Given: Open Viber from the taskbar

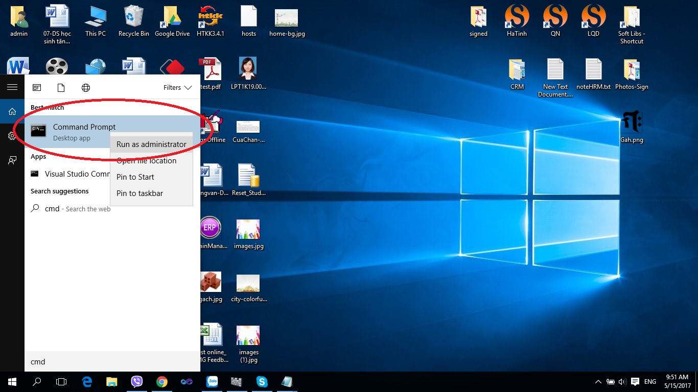Looking at the screenshot, I should pos(137,382).
